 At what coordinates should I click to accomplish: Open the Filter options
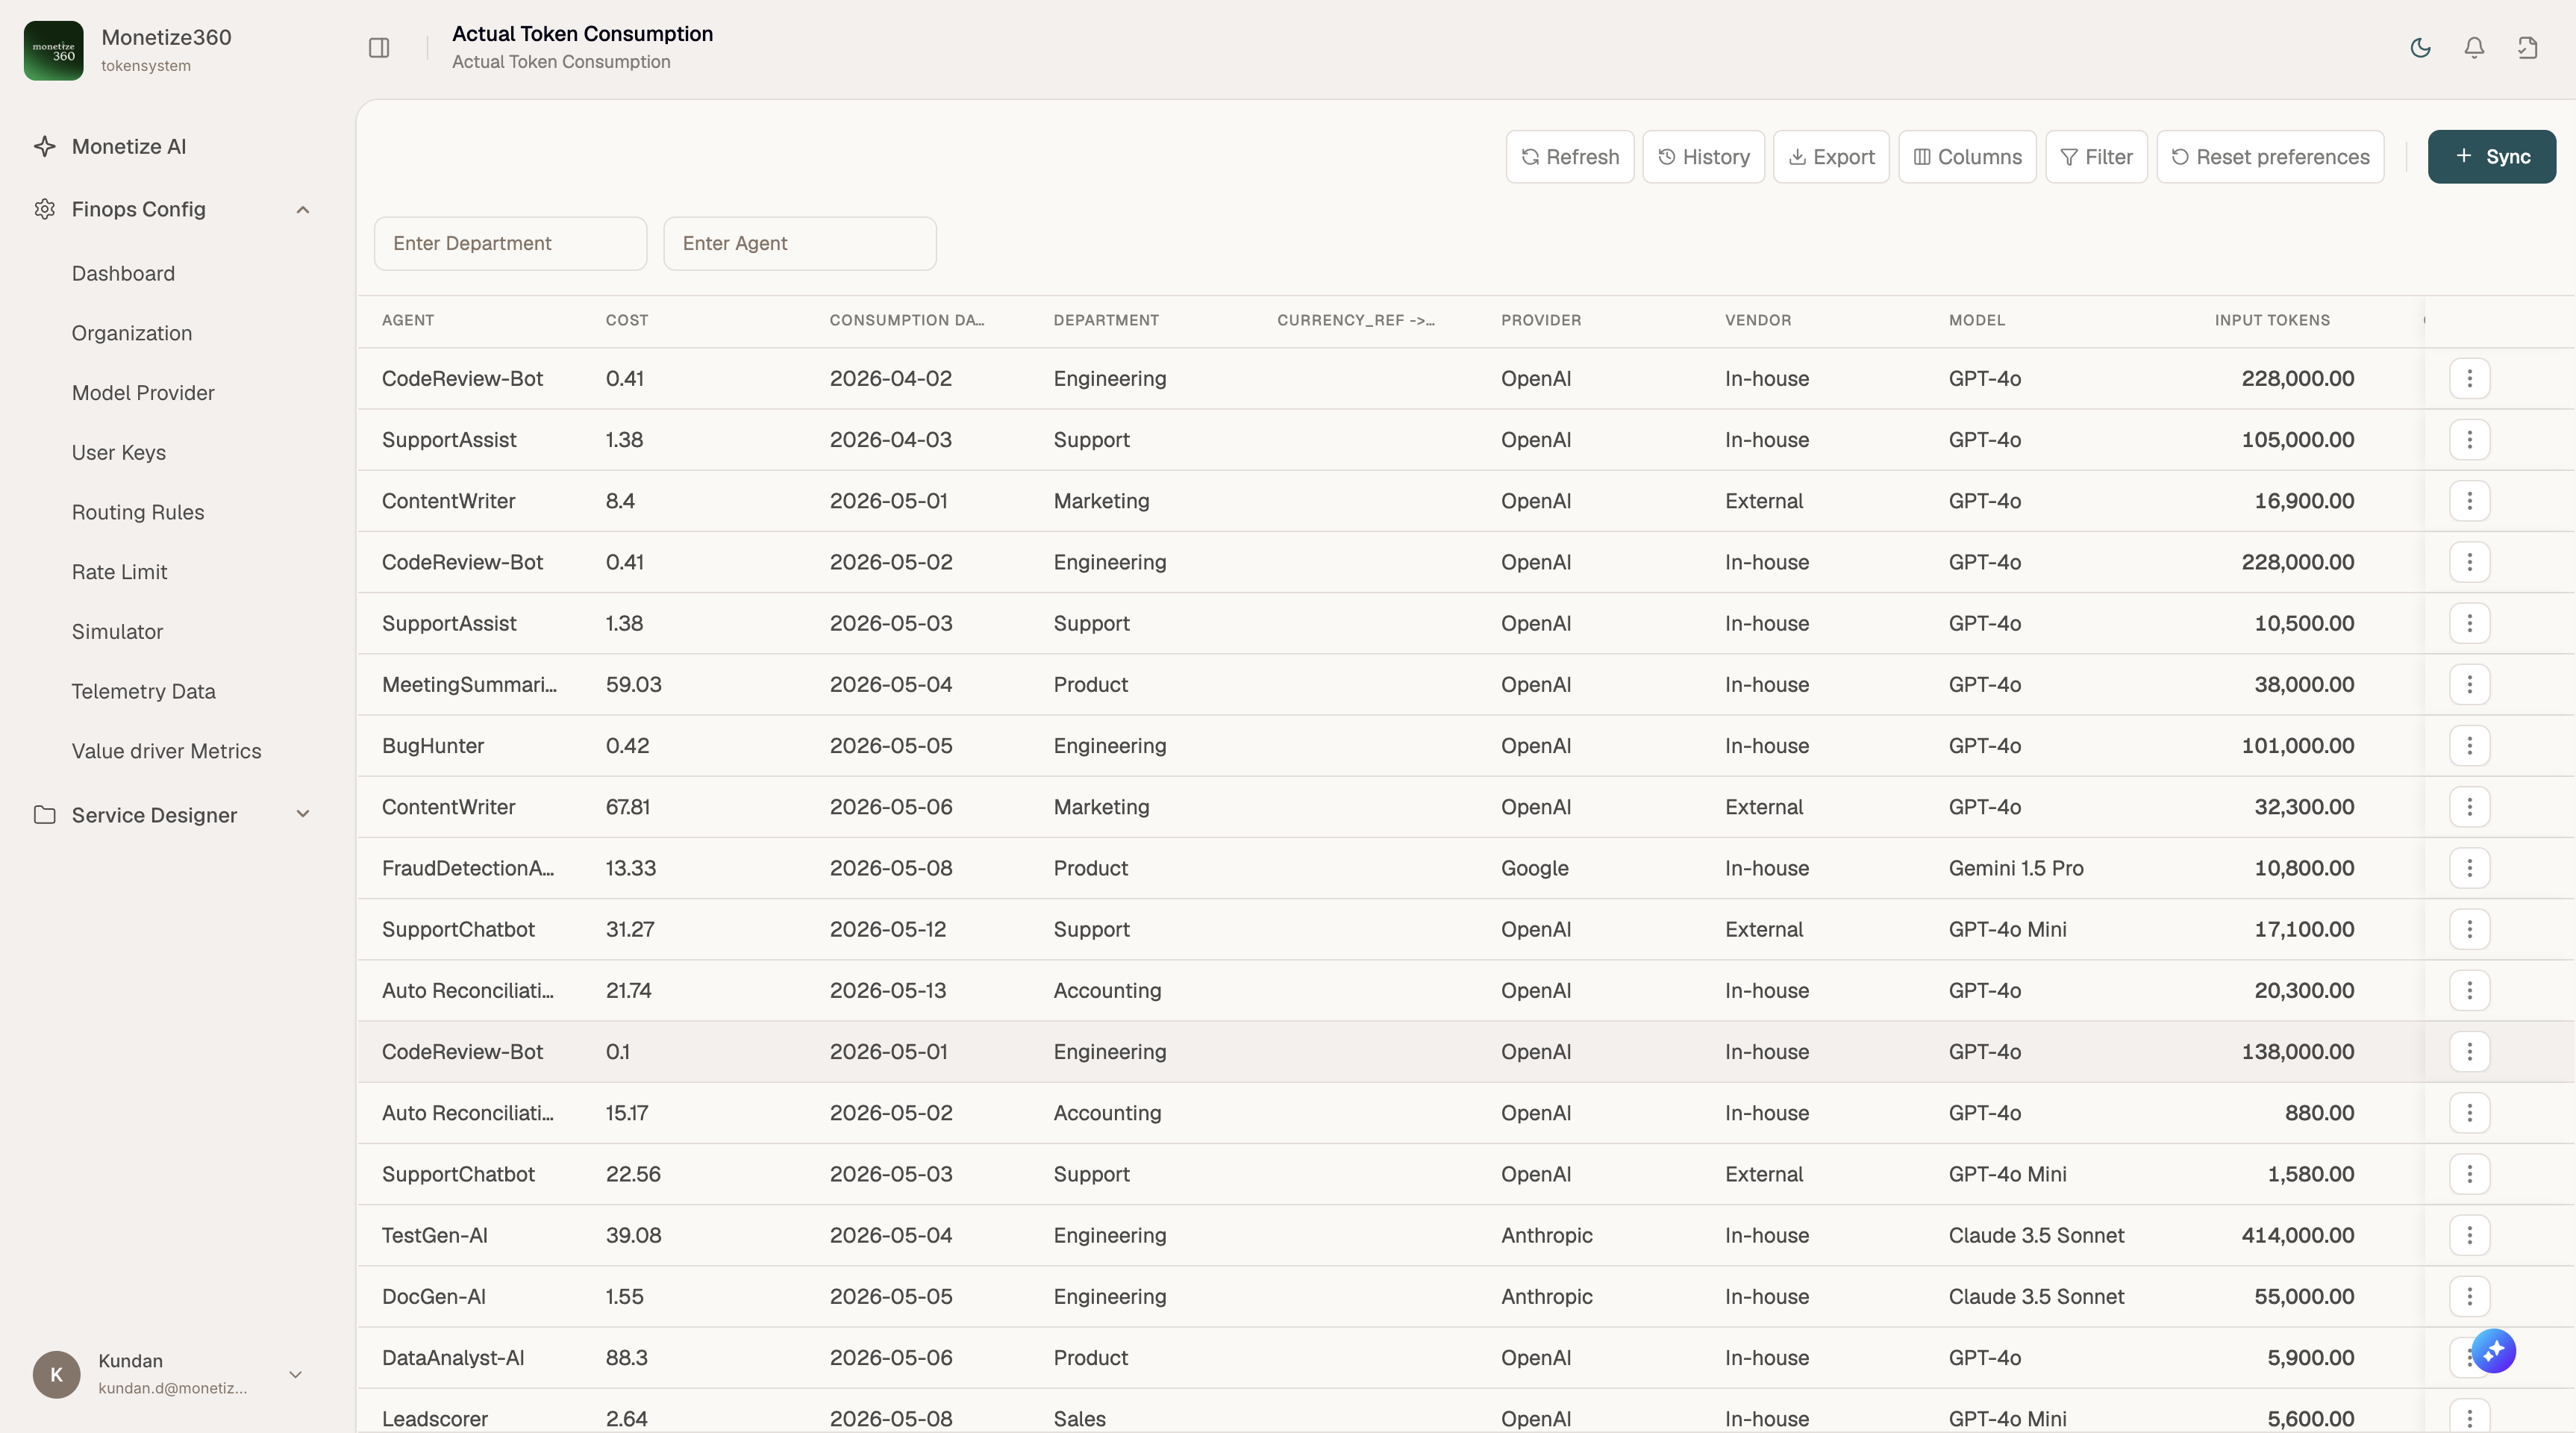coord(2096,157)
